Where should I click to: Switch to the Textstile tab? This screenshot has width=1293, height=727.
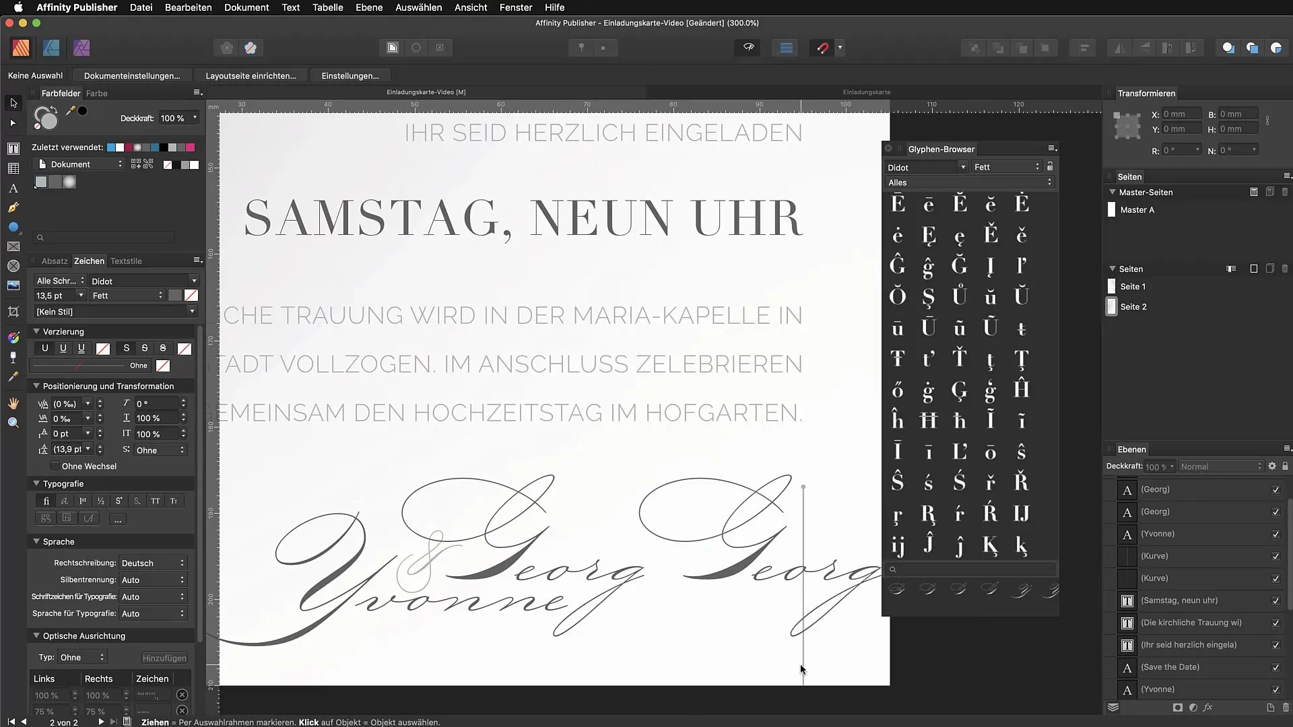[x=126, y=261]
